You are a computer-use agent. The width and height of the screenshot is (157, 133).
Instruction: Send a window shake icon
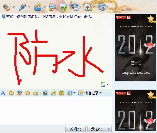pyautogui.click(x=28, y=93)
